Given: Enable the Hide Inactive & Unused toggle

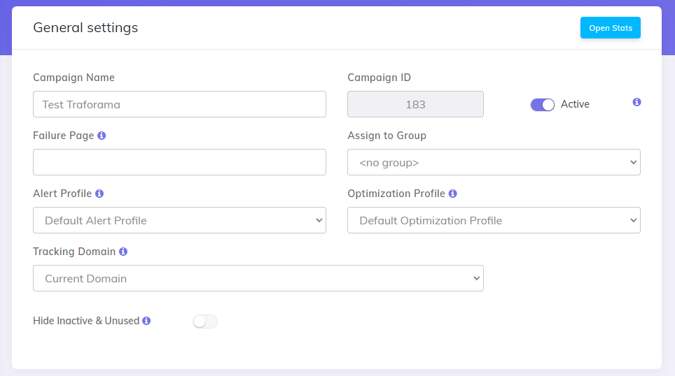Looking at the screenshot, I should point(205,321).
